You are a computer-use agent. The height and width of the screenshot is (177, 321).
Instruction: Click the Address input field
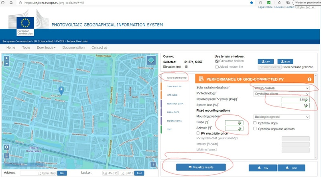[x=38, y=173]
